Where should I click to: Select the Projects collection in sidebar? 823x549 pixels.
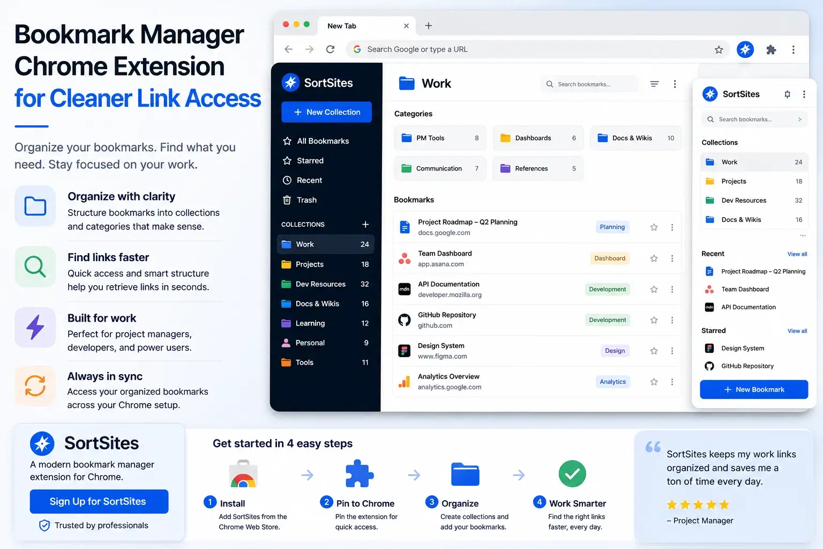point(325,264)
